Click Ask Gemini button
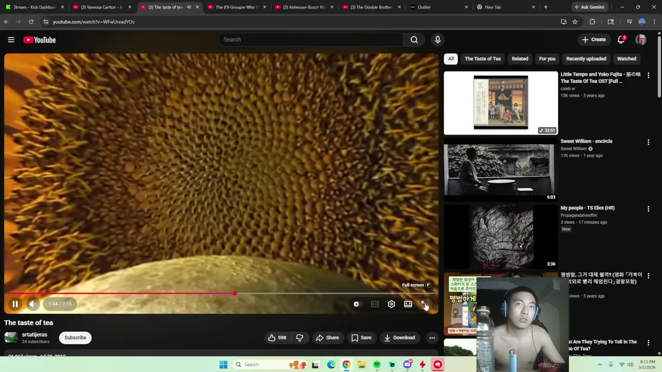This screenshot has width=662, height=372. click(x=589, y=7)
